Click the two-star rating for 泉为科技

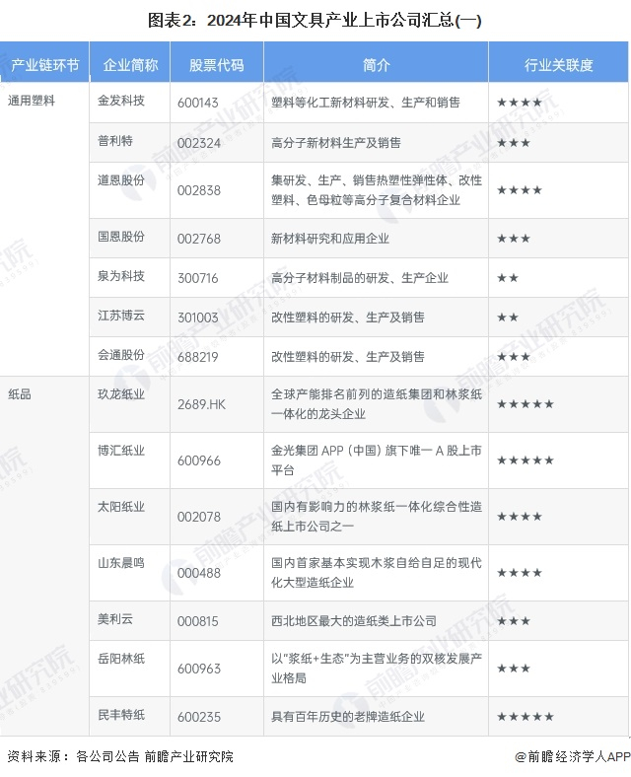click(508, 278)
